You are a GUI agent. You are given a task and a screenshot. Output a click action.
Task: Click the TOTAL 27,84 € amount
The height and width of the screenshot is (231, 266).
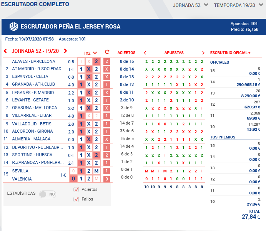[x=251, y=217]
